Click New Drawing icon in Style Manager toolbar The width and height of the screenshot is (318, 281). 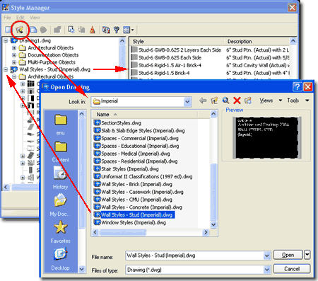coord(8,30)
